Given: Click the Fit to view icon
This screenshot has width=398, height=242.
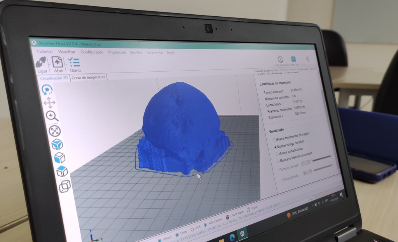Looking at the screenshot, I should pos(54,131).
